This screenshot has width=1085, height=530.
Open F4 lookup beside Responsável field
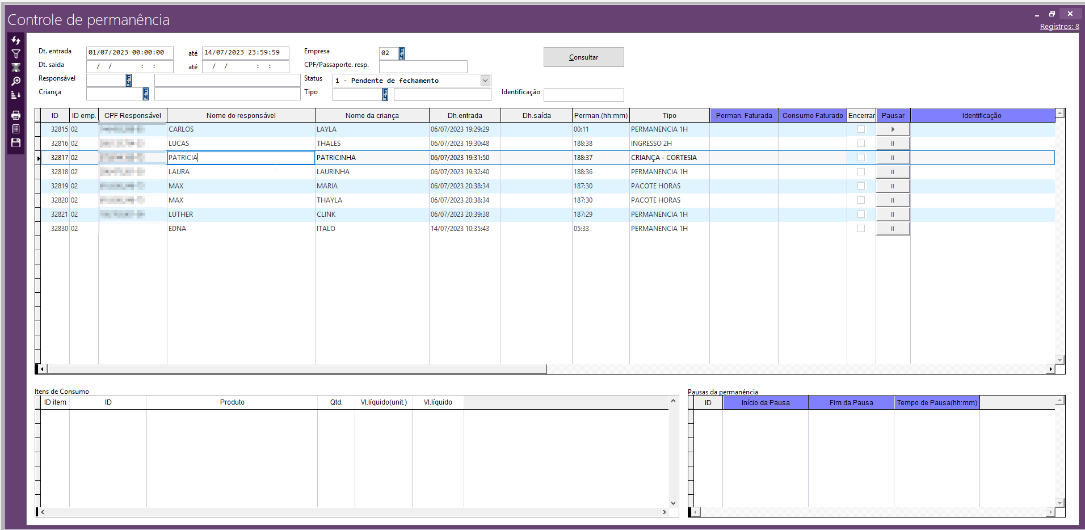point(129,80)
